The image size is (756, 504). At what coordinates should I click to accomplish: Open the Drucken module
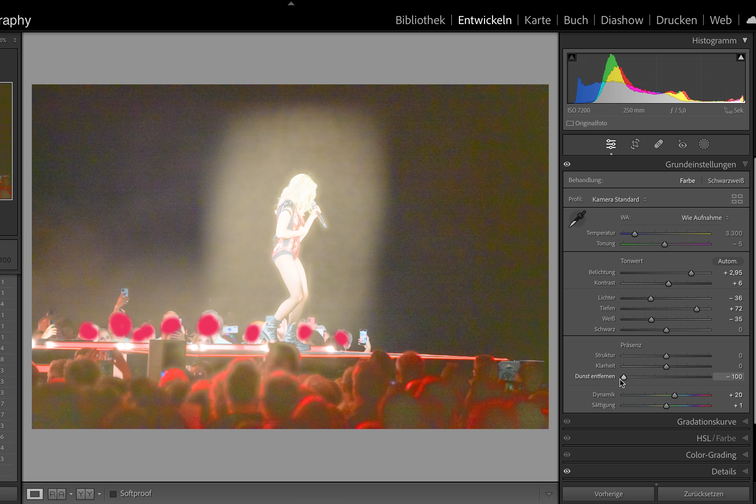676,20
